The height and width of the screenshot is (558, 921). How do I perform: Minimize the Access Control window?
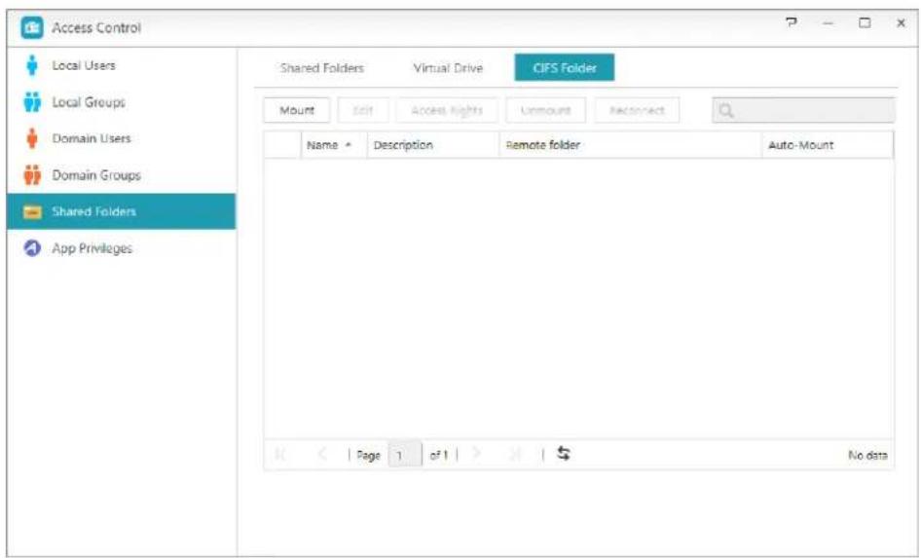click(x=829, y=23)
